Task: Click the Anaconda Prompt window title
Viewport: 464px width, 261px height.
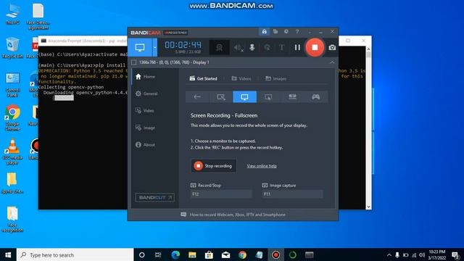Action: point(87,41)
